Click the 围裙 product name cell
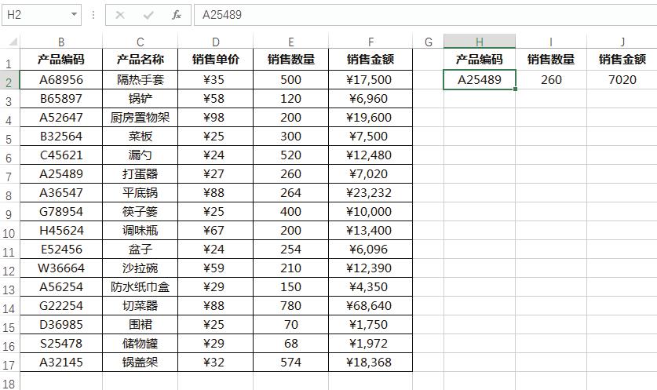Screen dimensions: 657x390 tap(140, 325)
